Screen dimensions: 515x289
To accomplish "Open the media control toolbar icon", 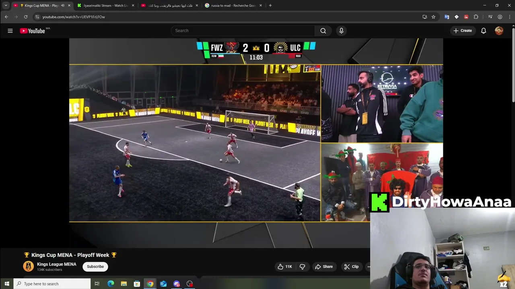I will (490, 17).
